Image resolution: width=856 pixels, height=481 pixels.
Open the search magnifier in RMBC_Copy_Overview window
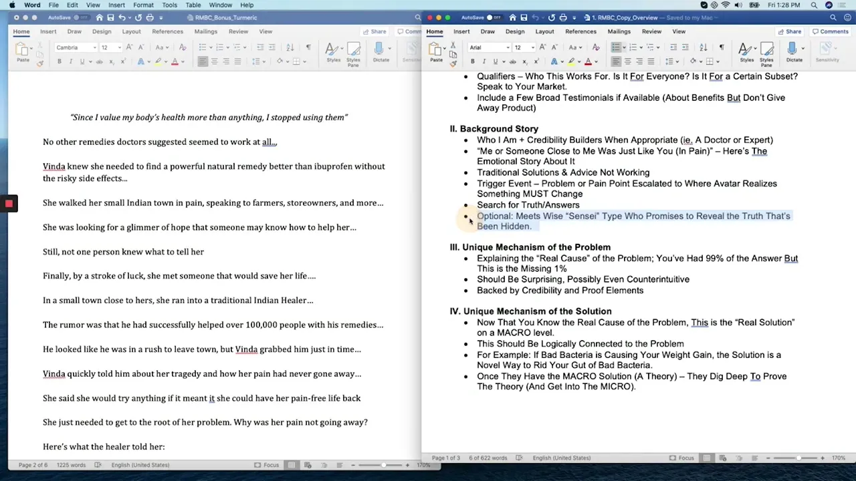[833, 17]
